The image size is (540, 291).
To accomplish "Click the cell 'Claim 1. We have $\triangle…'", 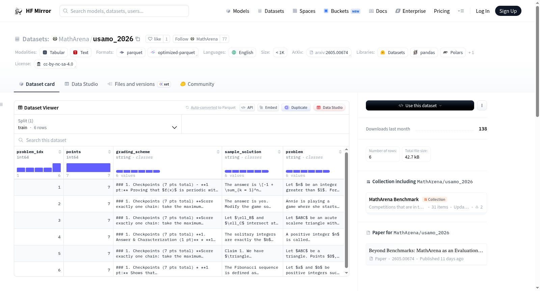I will 252,253.
